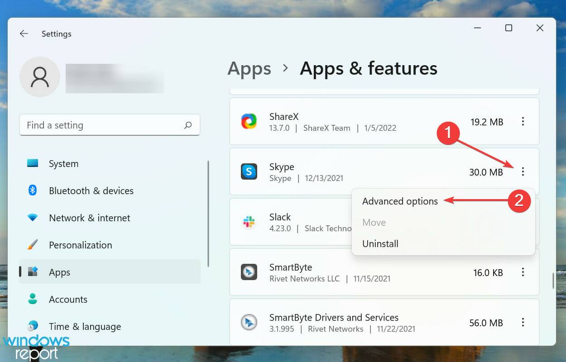The height and width of the screenshot is (362, 566).
Task: Click the SmartByte Drivers and Services three-dot menu
Action: click(523, 322)
